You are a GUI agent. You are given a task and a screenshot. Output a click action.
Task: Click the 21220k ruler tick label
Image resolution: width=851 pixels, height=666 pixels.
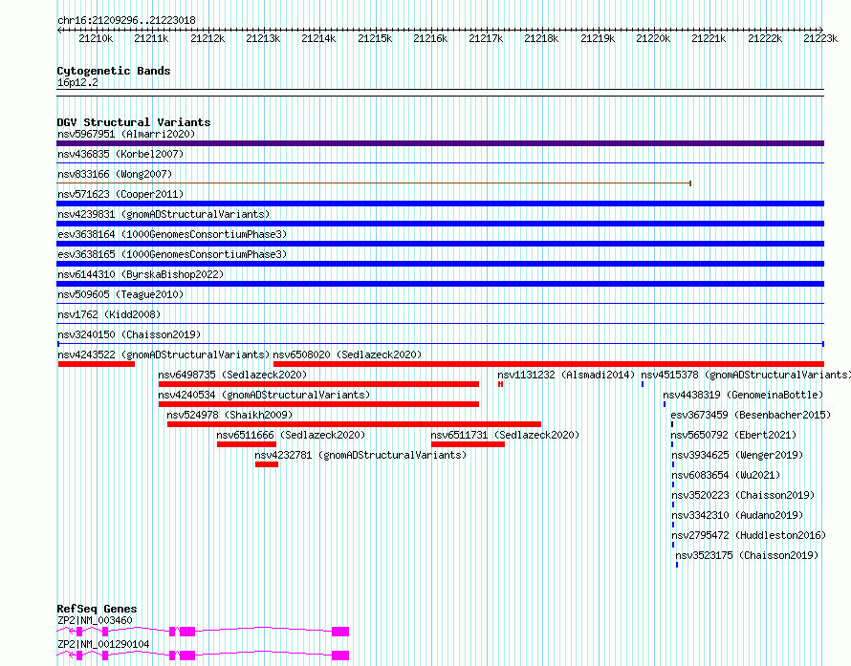pos(653,38)
